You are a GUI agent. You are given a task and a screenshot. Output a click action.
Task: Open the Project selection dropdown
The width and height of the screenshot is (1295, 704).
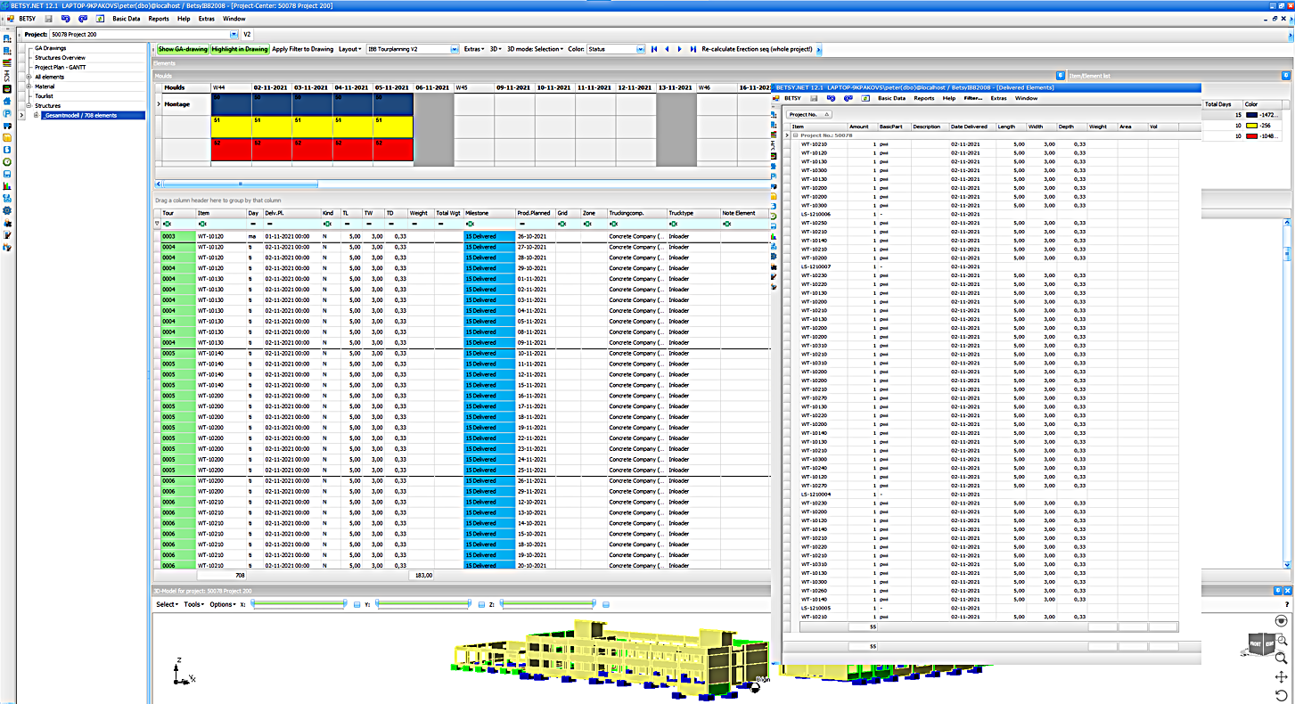click(233, 34)
